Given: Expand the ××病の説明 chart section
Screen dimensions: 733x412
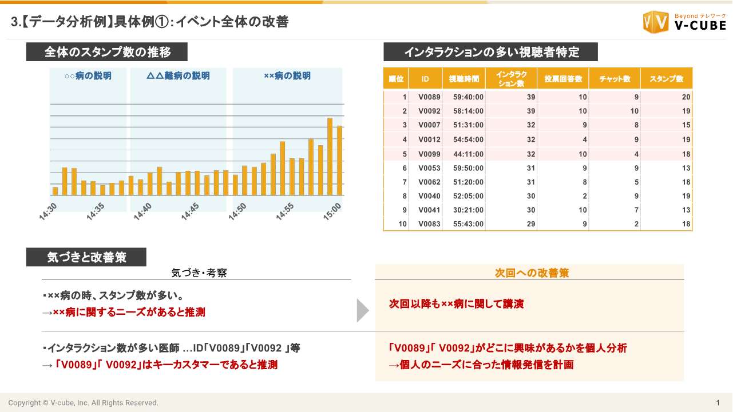Looking at the screenshot, I should 286,77.
